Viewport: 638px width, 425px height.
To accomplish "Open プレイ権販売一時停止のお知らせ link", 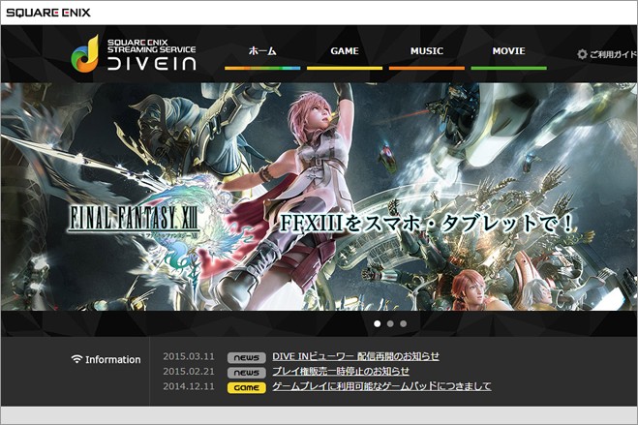I will coord(341,372).
